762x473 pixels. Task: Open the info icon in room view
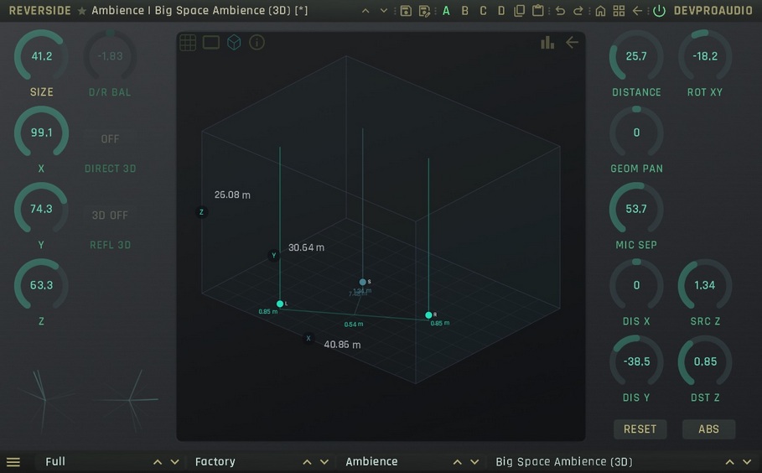coord(257,43)
